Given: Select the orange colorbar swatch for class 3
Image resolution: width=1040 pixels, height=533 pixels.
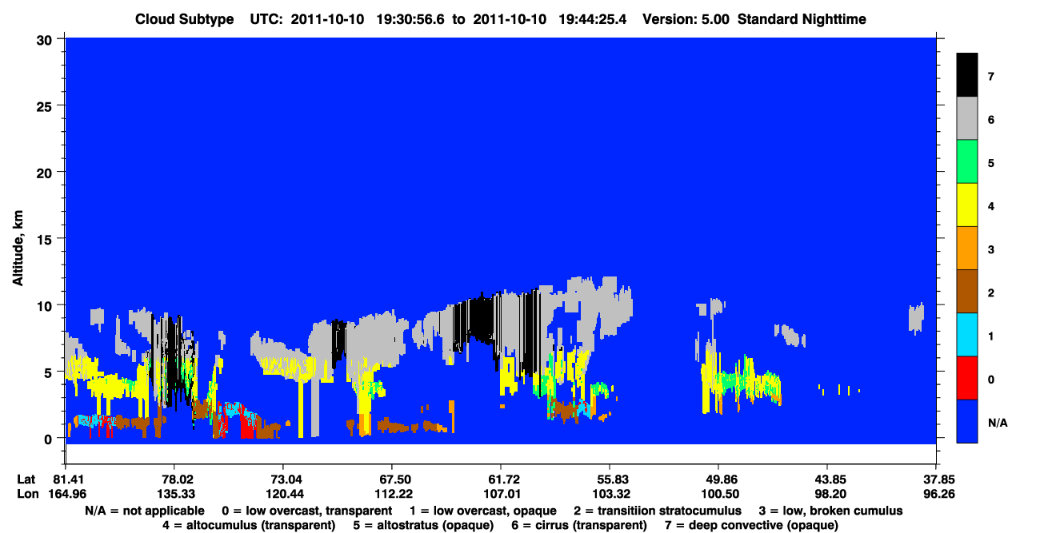Looking at the screenshot, I should point(966,248).
